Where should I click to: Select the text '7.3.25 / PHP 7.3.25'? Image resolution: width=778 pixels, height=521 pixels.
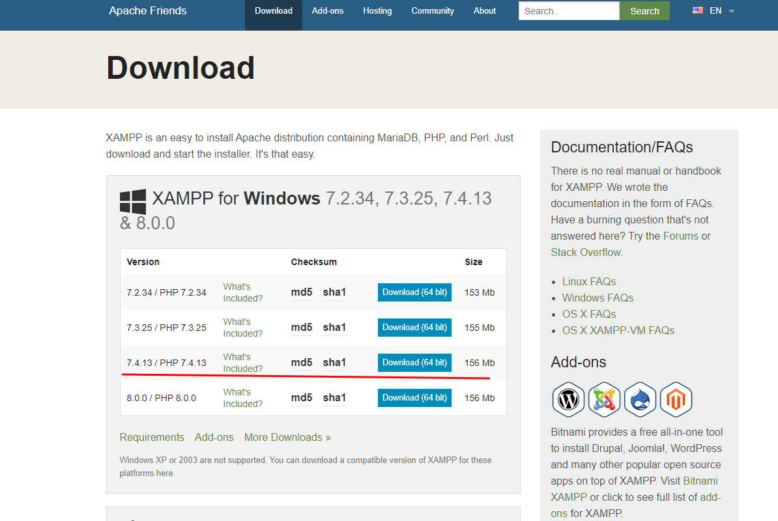166,328
